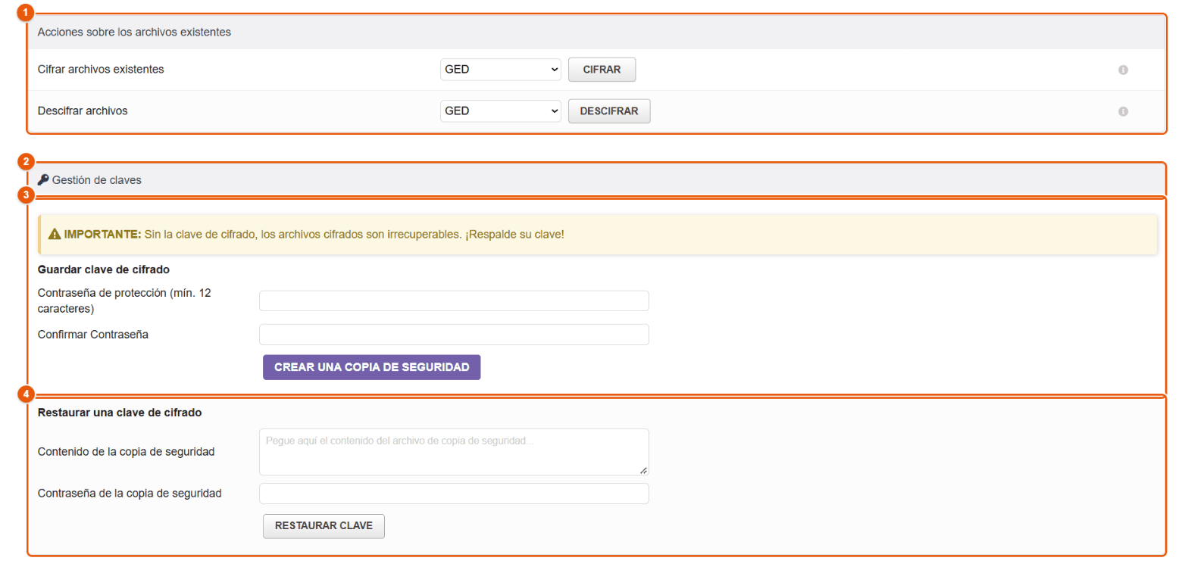
Task: Click CREAR UNA COPIA DE SEGURIDAD button
Action: point(371,367)
